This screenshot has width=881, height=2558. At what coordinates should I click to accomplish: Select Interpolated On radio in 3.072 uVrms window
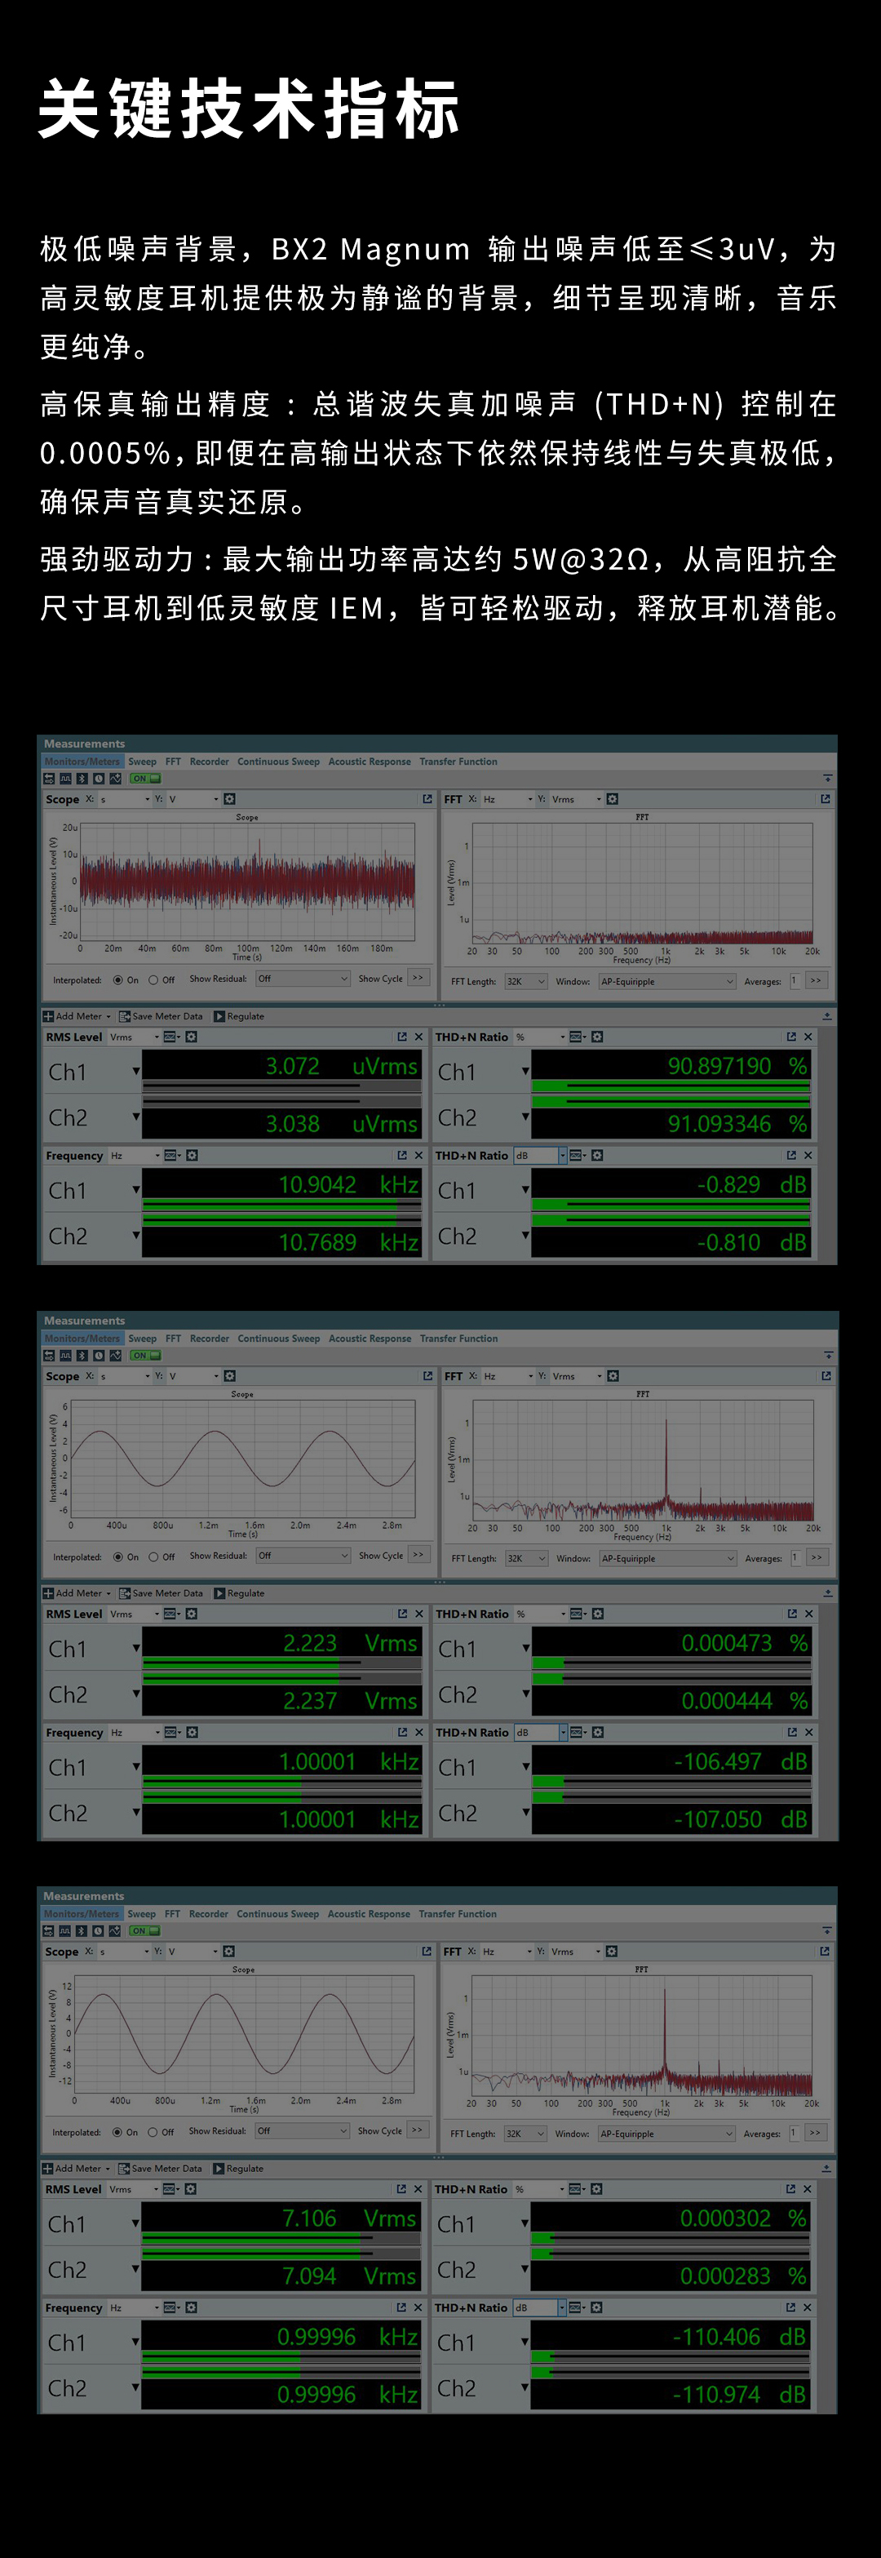[x=118, y=980]
